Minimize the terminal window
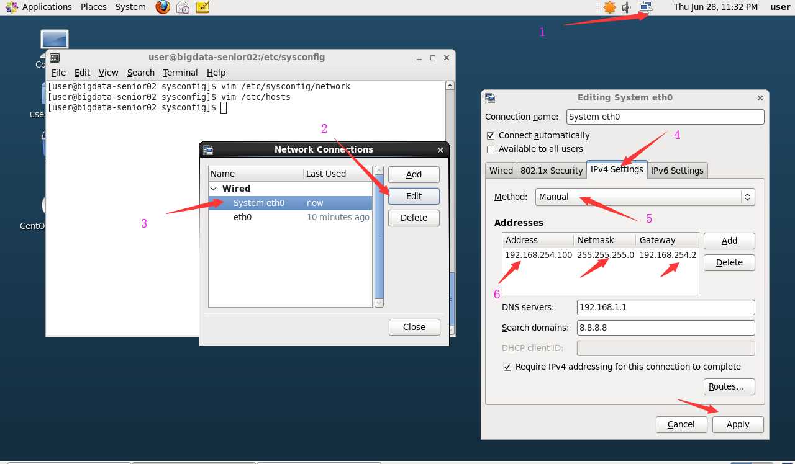Viewport: 795px width, 464px height. tap(419, 58)
